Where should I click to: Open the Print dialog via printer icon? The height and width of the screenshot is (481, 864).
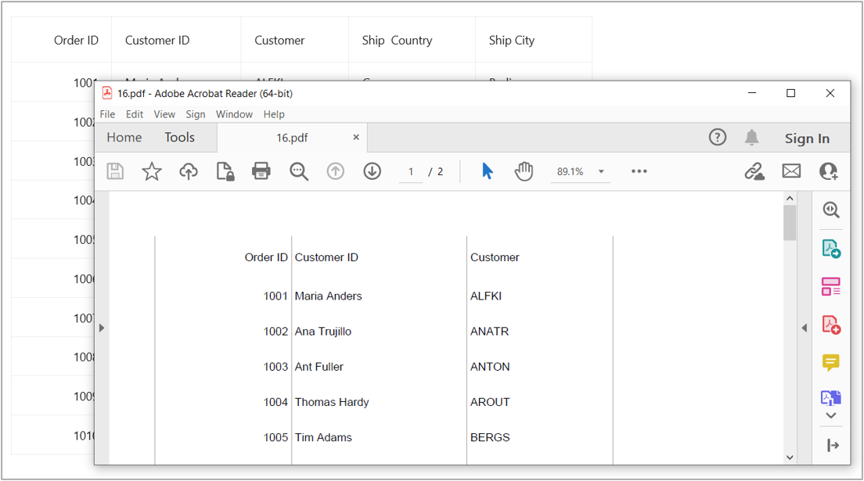click(261, 171)
